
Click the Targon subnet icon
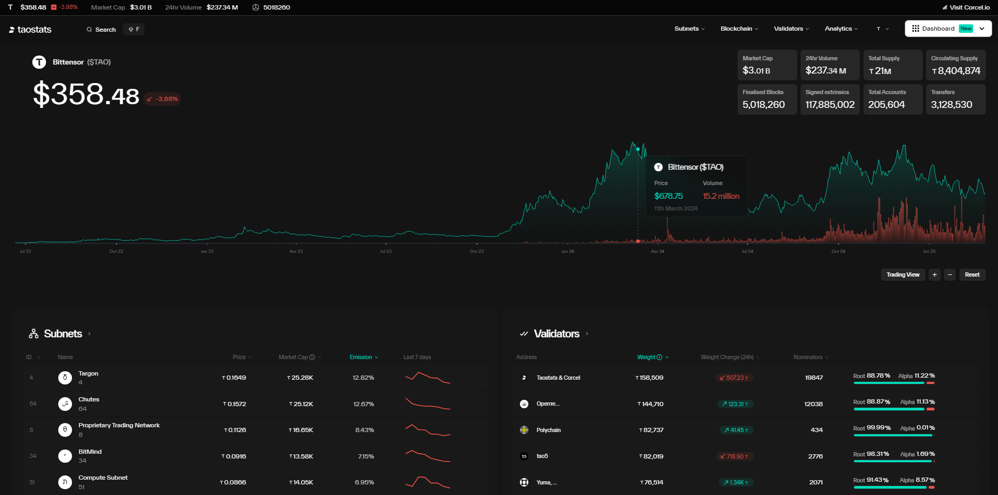pyautogui.click(x=65, y=378)
